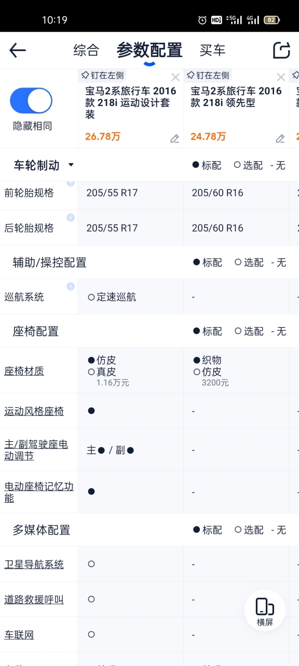Remove the 218i 领先型 column with X

point(281,78)
